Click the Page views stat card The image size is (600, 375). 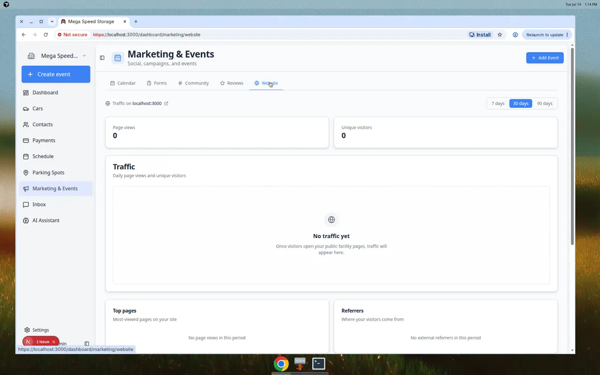(217, 132)
